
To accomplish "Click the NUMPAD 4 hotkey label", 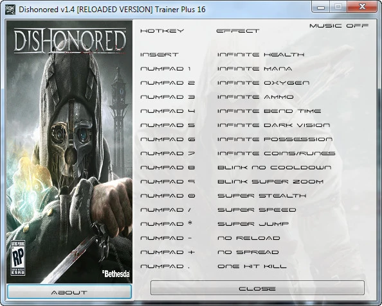I will [x=168, y=111].
